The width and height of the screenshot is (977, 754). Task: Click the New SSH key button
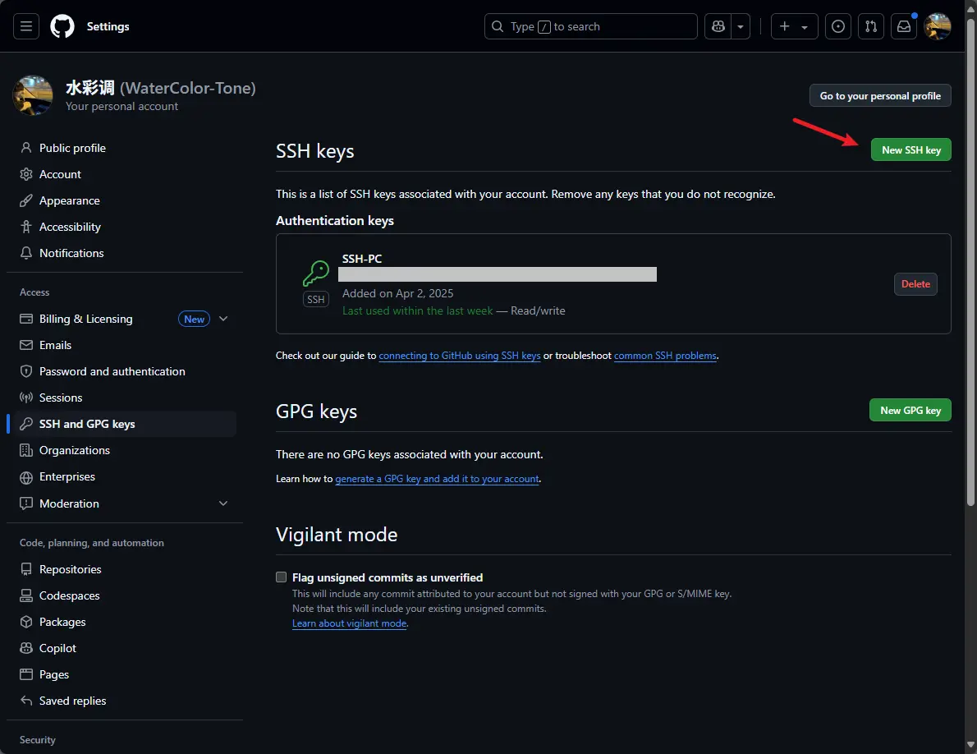pyautogui.click(x=910, y=149)
